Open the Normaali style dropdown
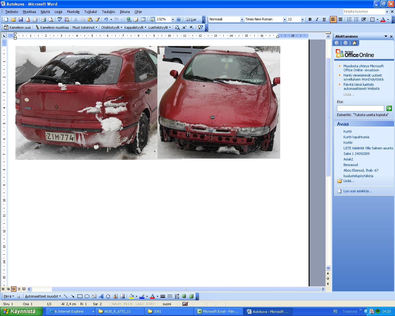This screenshot has width=395, height=316. click(242, 19)
